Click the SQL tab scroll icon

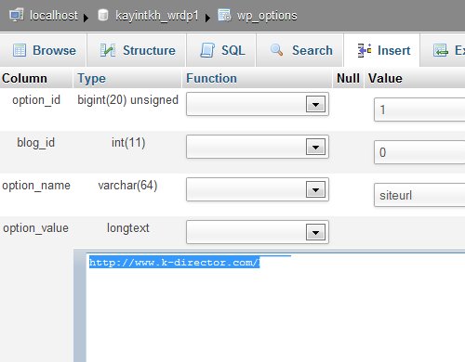point(207,50)
